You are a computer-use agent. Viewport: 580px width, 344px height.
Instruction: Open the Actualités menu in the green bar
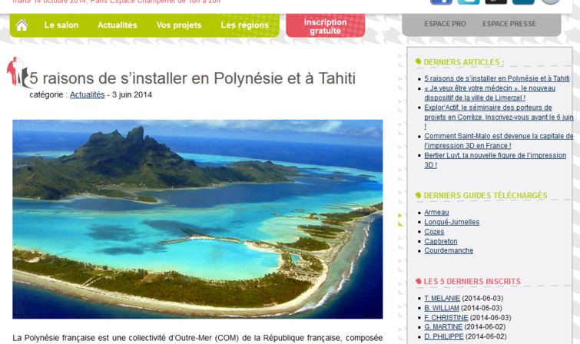coord(118,25)
